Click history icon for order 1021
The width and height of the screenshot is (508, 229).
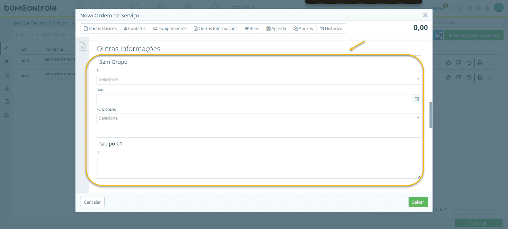pos(469,63)
